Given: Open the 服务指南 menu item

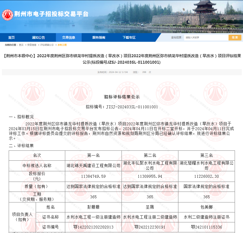Looking at the screenshot, I should tap(99, 38).
